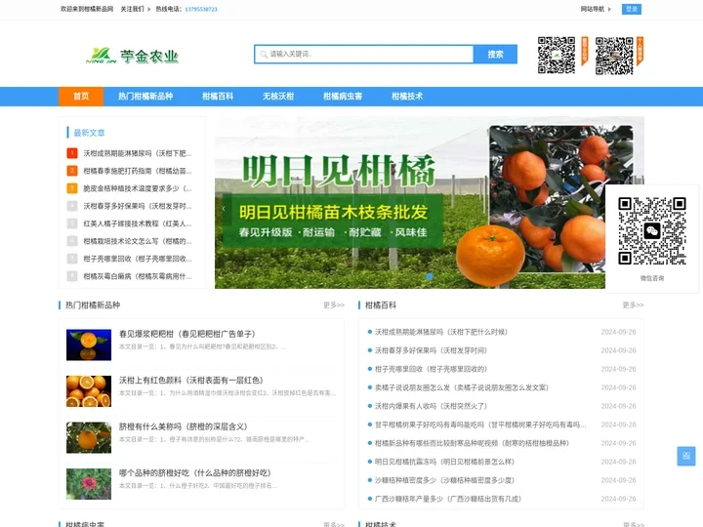The width and height of the screenshot is (703, 527).
Task: Open article title 沃柑上有红色颜料
Action: pyautogui.click(x=191, y=380)
